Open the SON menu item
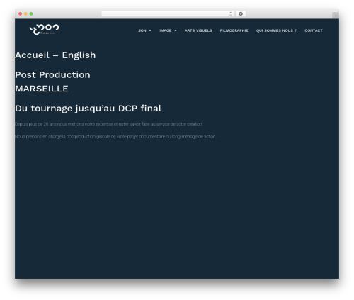 pos(142,30)
